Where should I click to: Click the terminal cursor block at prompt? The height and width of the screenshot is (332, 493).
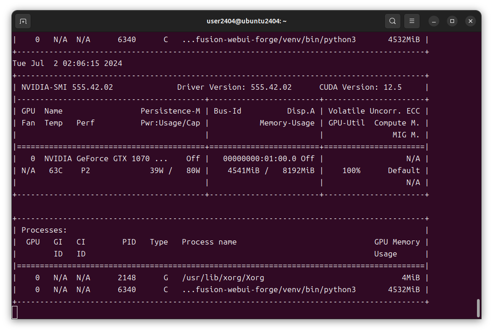coord(15,312)
